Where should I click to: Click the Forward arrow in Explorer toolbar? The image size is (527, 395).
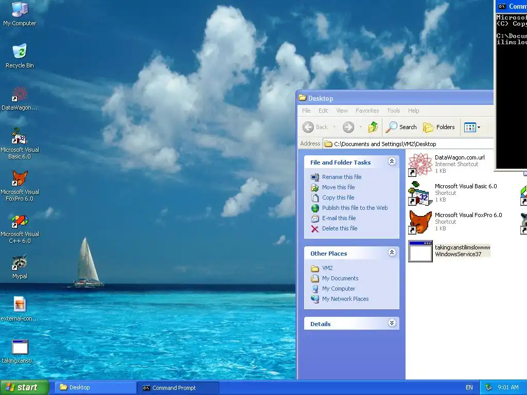(348, 127)
